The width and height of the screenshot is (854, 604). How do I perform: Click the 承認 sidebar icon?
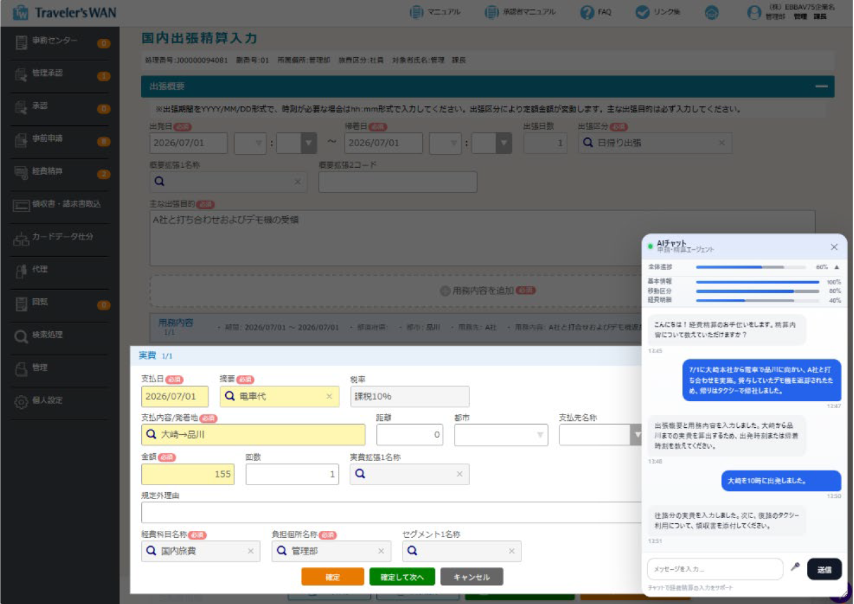click(21, 107)
